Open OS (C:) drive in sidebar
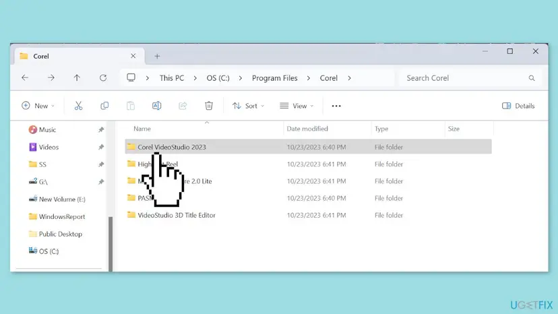558x314 pixels. pyautogui.click(x=44, y=251)
